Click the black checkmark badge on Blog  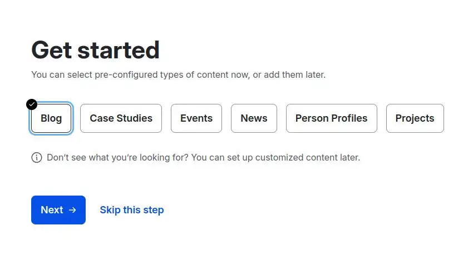32,104
